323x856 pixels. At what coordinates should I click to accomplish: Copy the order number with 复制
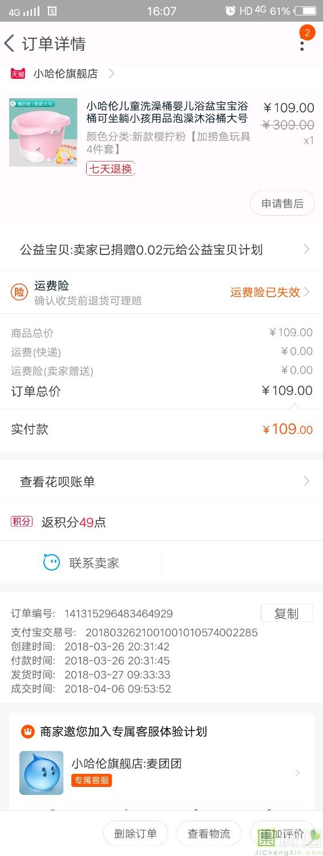tap(286, 613)
